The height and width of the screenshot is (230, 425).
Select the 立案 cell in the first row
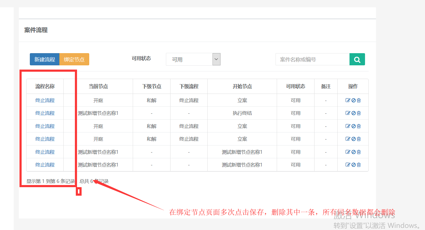pos(242,100)
